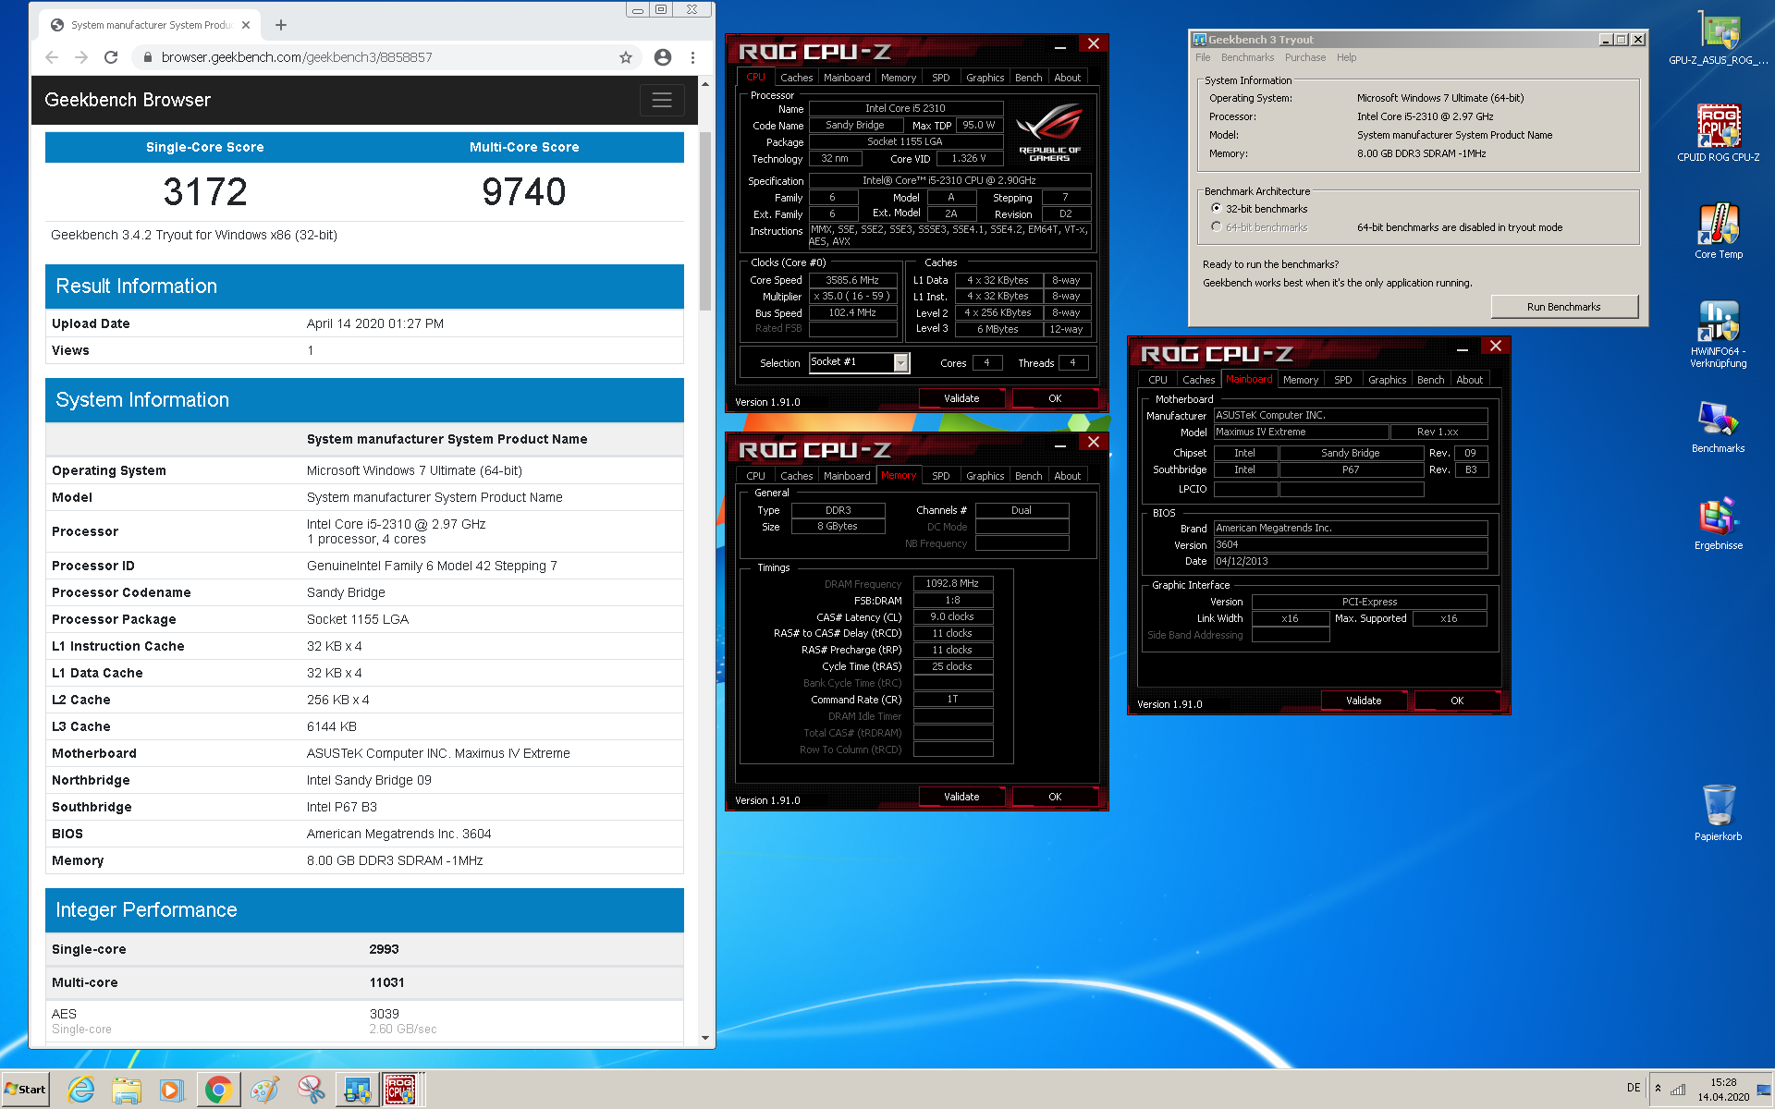Select Benchmarks desktop icon

click(x=1719, y=427)
